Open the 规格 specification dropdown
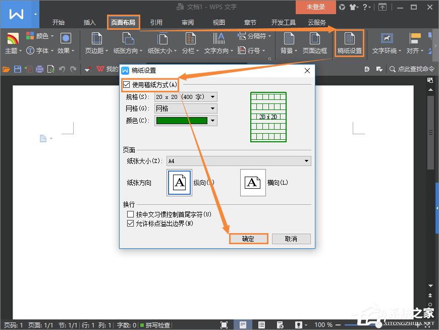439x330 pixels. tap(211, 96)
